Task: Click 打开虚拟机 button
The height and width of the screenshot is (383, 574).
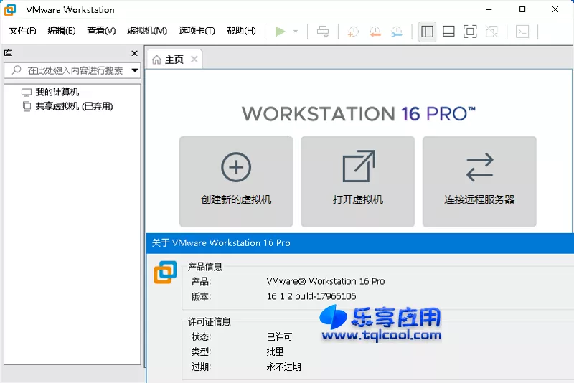Action: point(357,181)
